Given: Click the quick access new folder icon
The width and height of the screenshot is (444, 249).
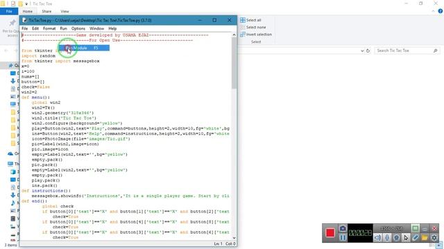Looking at the screenshot, I should (20, 3).
